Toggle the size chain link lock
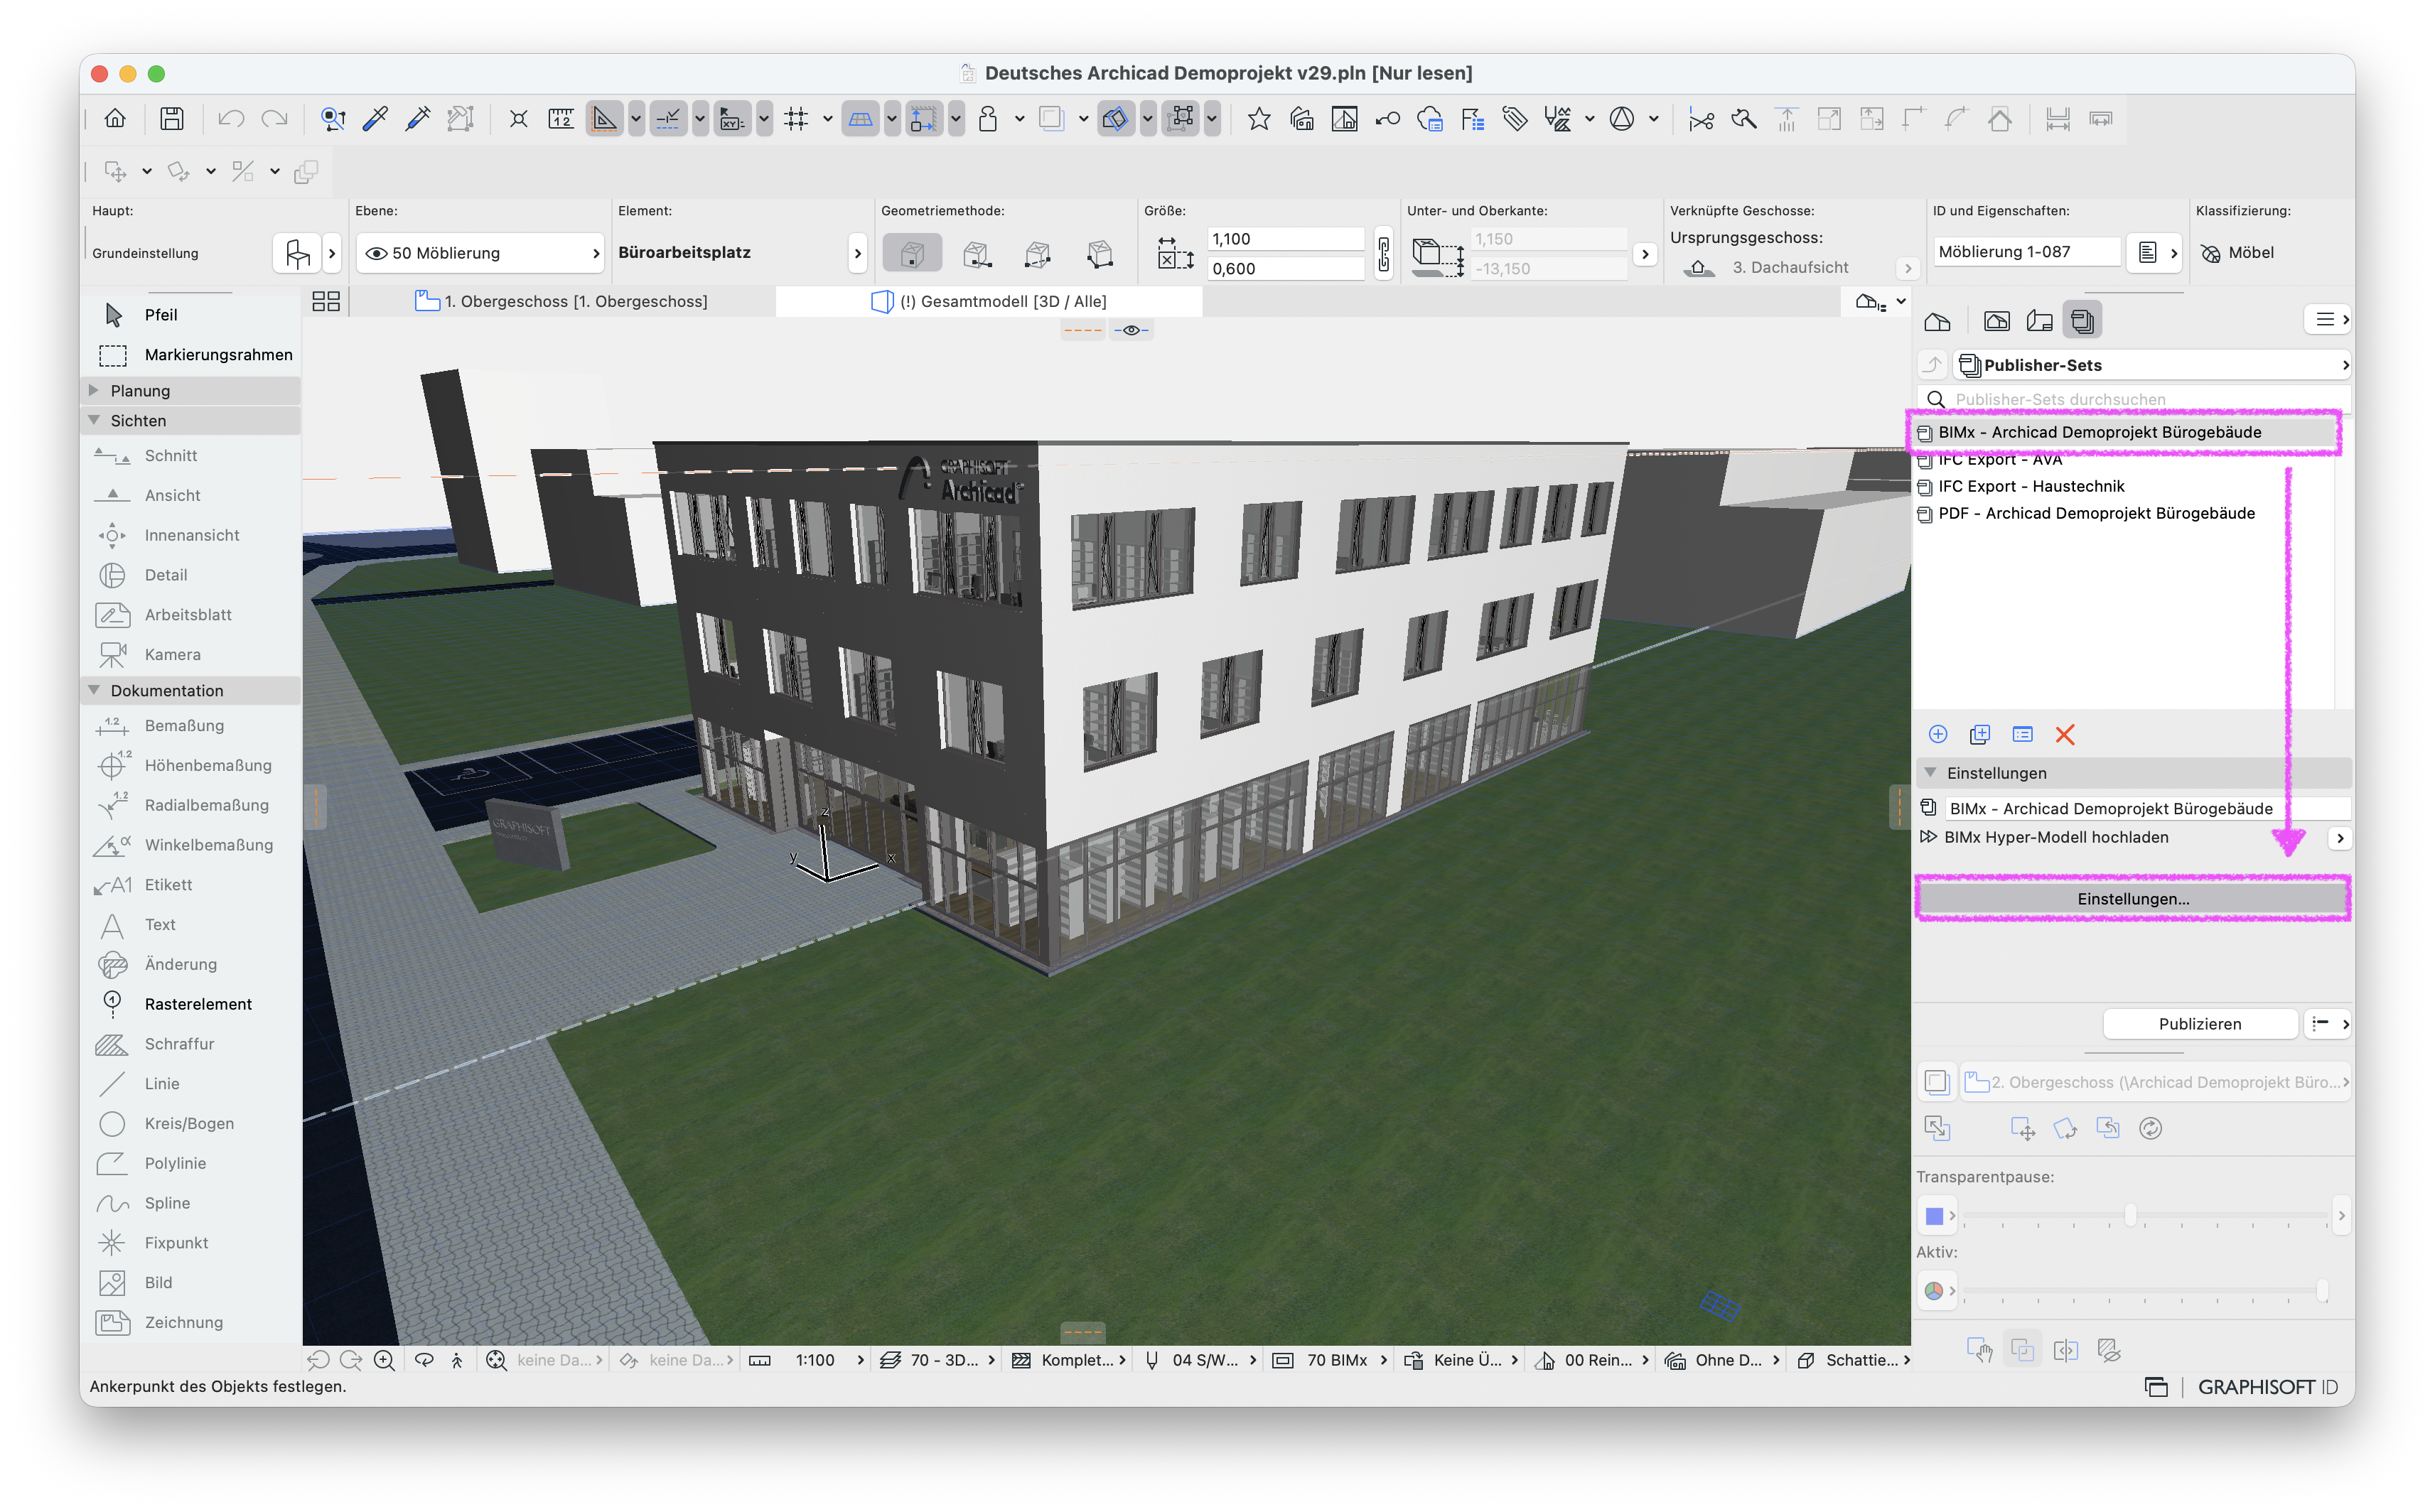2435x1512 pixels. (1384, 253)
